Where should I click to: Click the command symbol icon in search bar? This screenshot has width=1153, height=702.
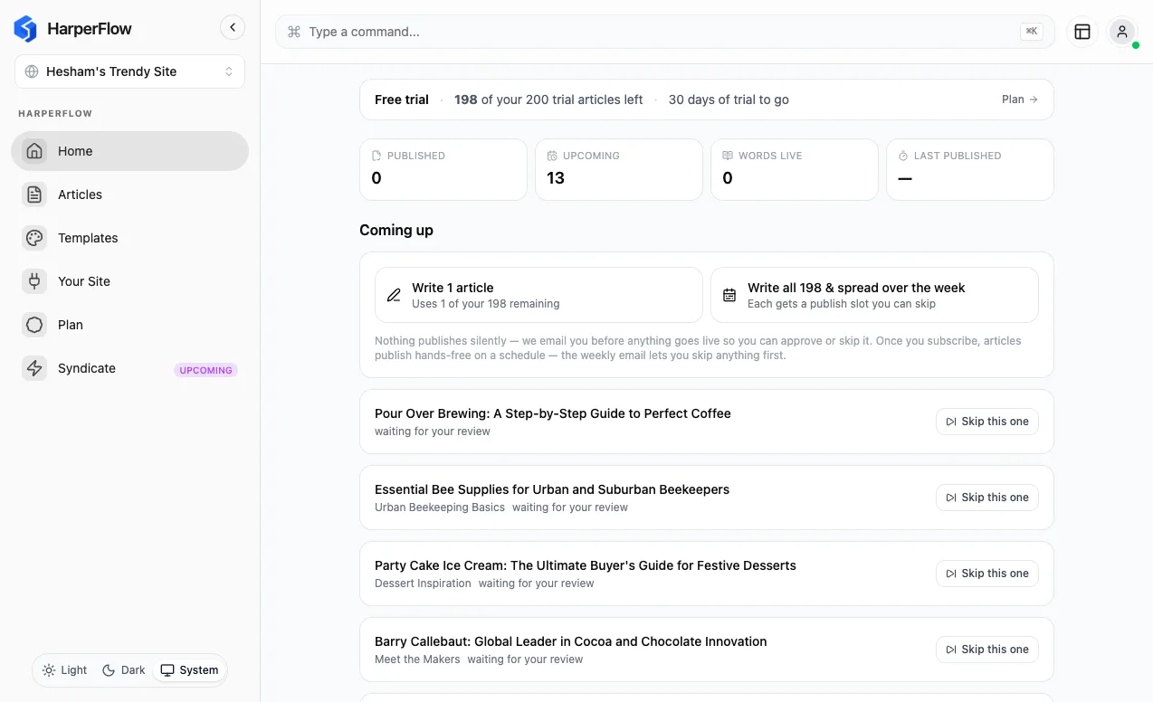coord(294,32)
